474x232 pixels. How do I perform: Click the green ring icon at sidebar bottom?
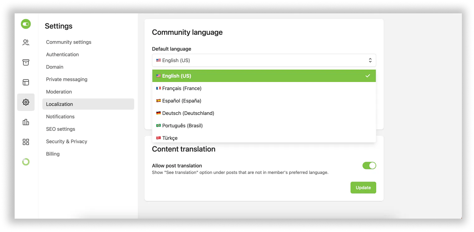[x=26, y=161]
